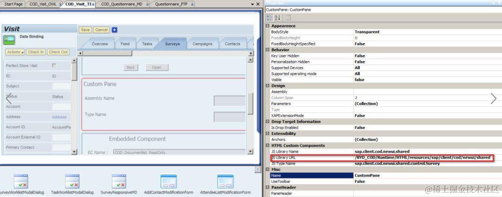Sort properties alphabetically

(x=277, y=18)
